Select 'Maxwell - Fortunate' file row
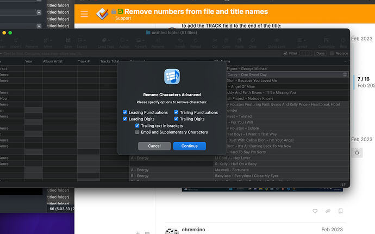 (x=282, y=170)
